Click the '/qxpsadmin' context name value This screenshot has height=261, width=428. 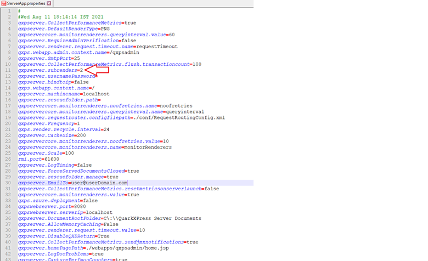pyautogui.click(x=125, y=52)
